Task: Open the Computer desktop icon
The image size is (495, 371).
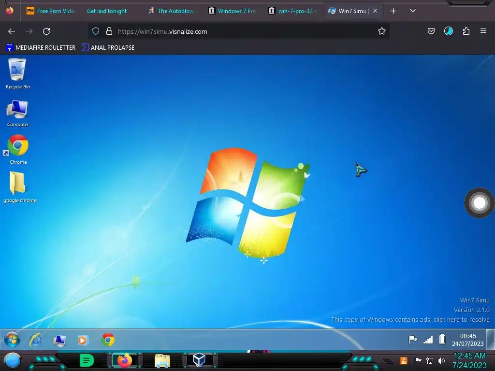Action: point(18,113)
